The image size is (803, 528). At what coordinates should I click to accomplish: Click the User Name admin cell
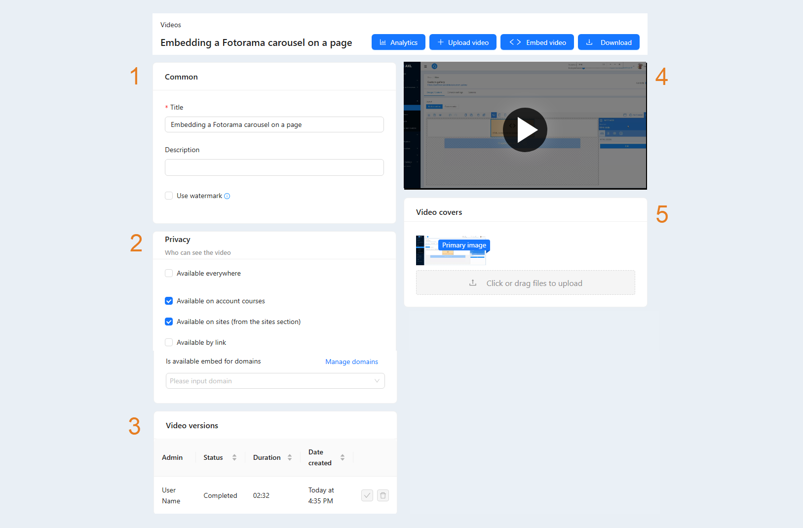[x=171, y=495]
